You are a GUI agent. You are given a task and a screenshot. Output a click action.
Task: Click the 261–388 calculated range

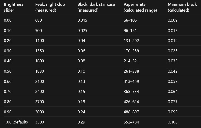(x=131, y=71)
